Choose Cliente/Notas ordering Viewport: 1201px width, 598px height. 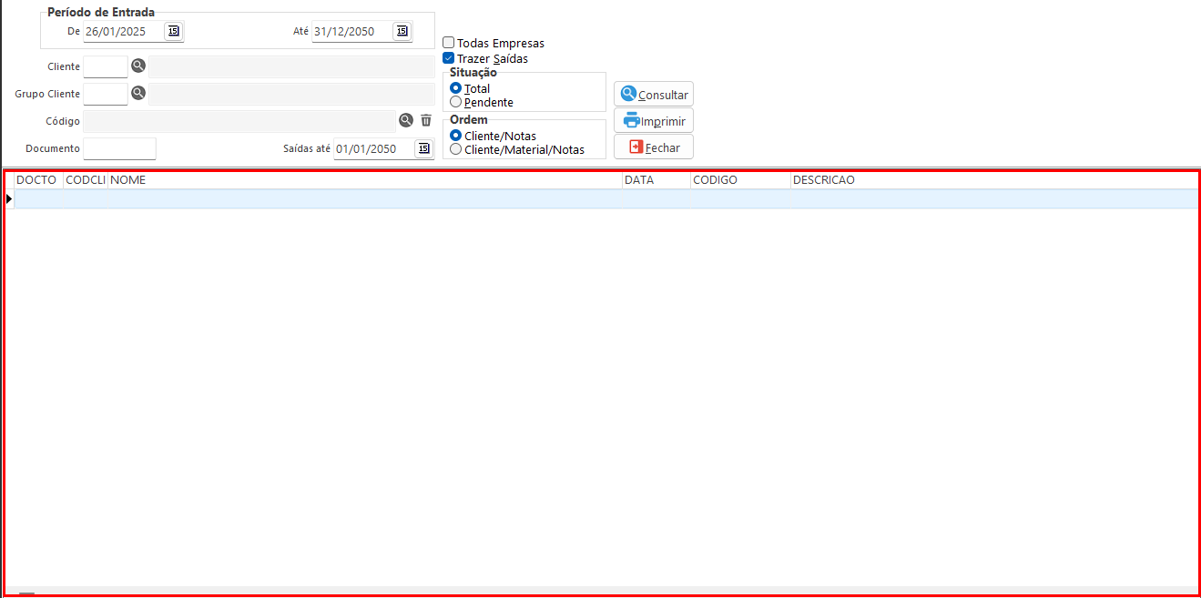click(x=456, y=136)
